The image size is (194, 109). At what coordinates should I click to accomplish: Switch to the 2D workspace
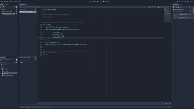click(90, 2)
